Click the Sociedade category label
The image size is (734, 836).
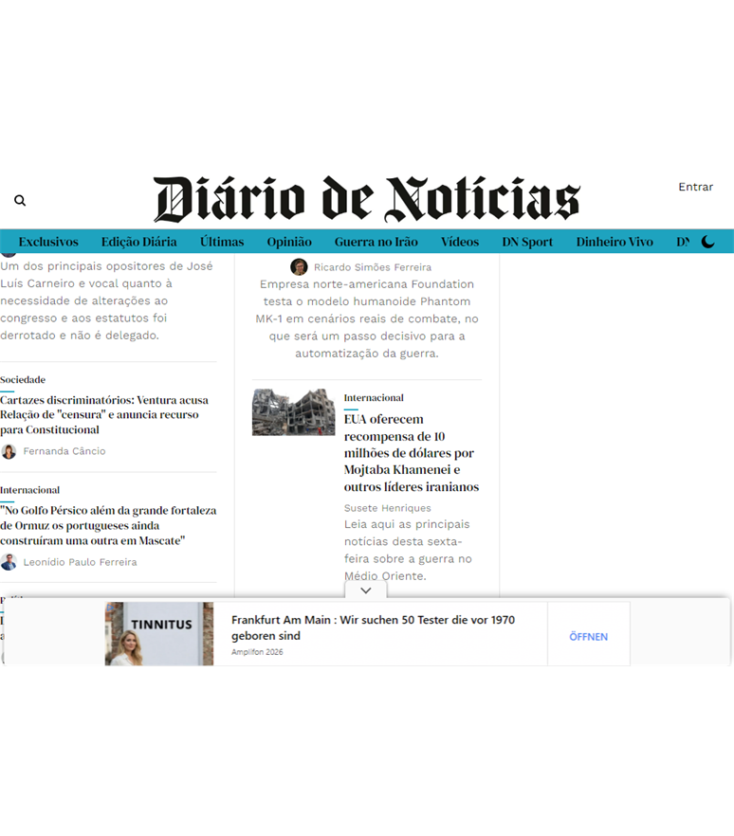pyautogui.click(x=23, y=379)
